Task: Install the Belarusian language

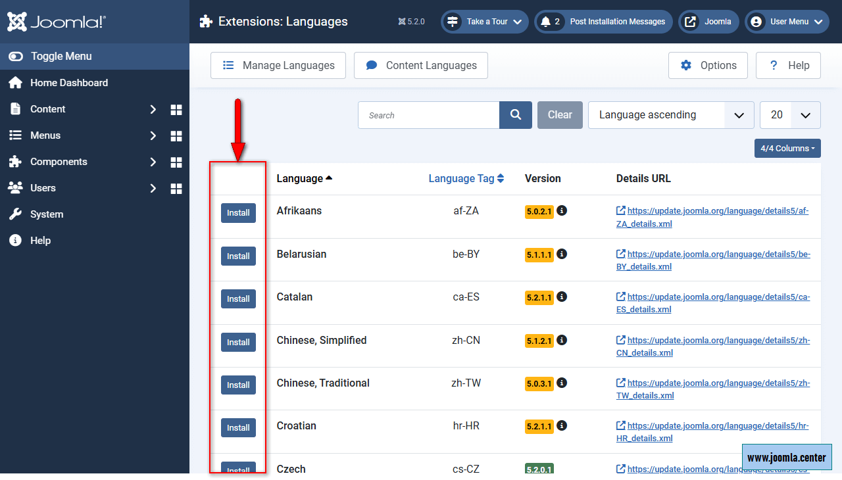Action: tap(238, 256)
